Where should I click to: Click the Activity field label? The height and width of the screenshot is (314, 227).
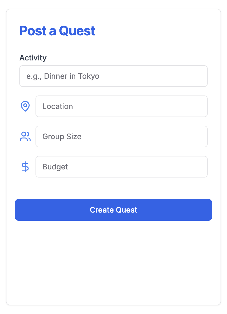[33, 58]
